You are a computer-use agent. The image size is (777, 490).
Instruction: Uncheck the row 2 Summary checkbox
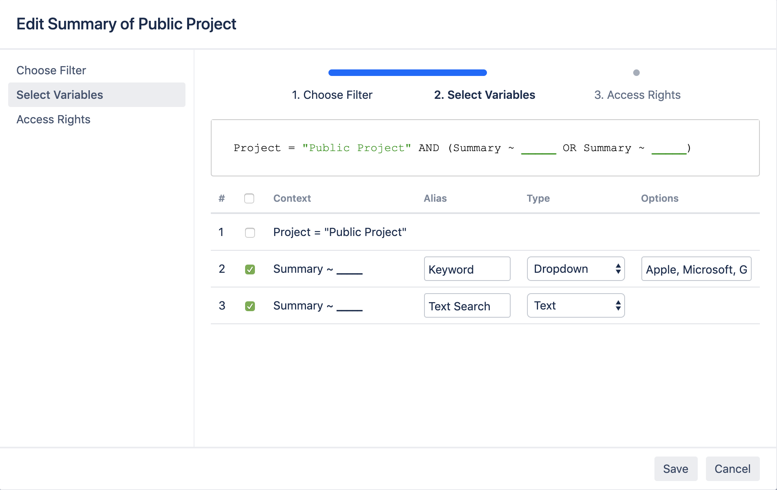pos(250,269)
